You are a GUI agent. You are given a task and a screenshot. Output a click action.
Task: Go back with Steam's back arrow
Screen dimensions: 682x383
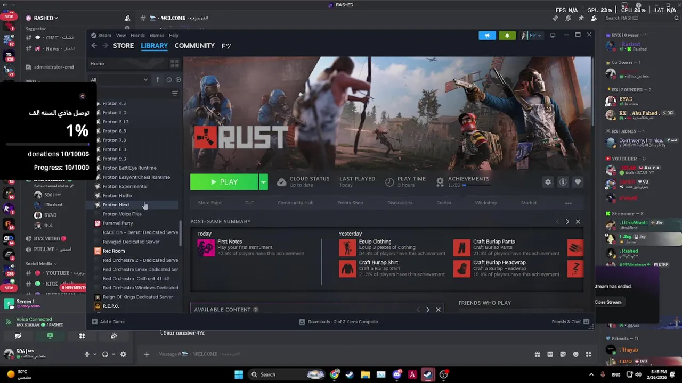94,46
